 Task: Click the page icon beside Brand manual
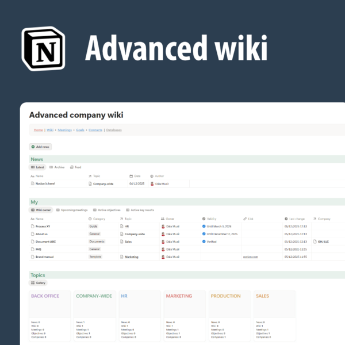(33, 257)
